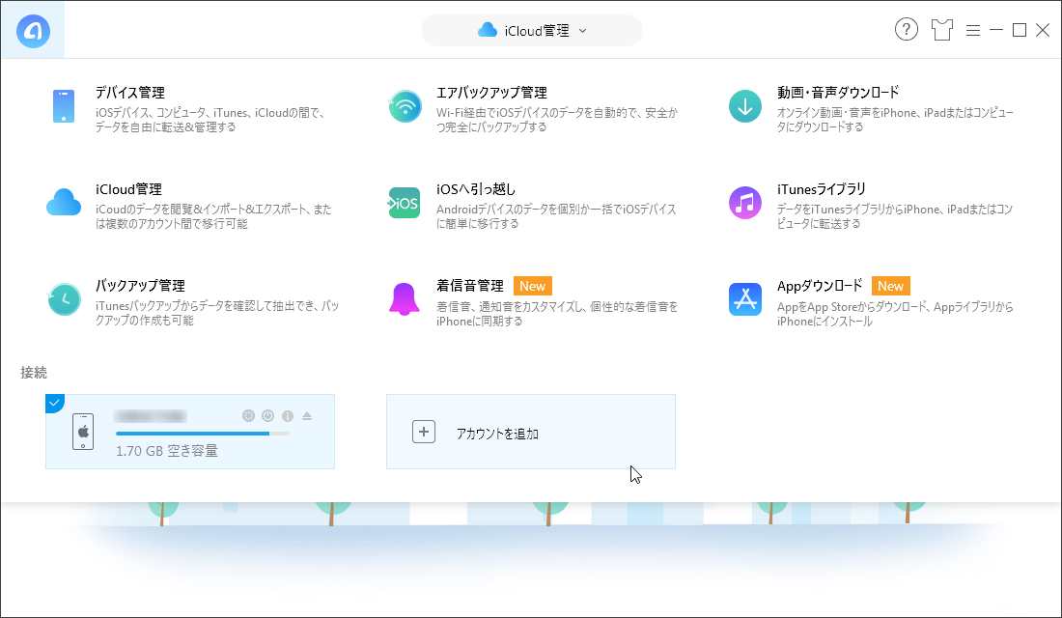Click description text under iTunesライブラリ

(895, 216)
